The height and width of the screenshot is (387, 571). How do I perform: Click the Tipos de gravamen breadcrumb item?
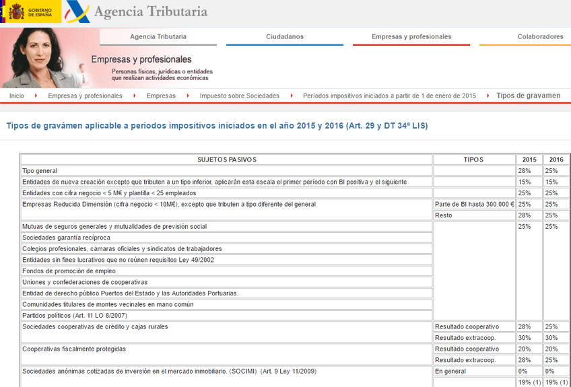[528, 96]
